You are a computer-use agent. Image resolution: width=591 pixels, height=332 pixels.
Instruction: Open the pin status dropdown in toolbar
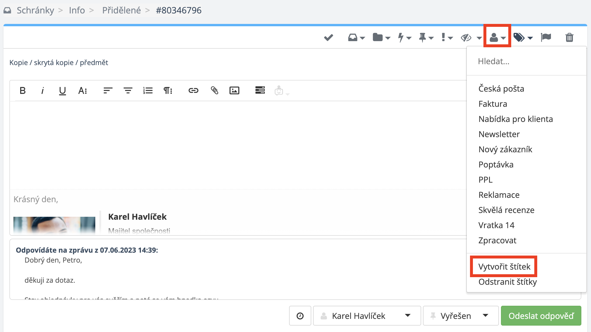tap(426, 38)
